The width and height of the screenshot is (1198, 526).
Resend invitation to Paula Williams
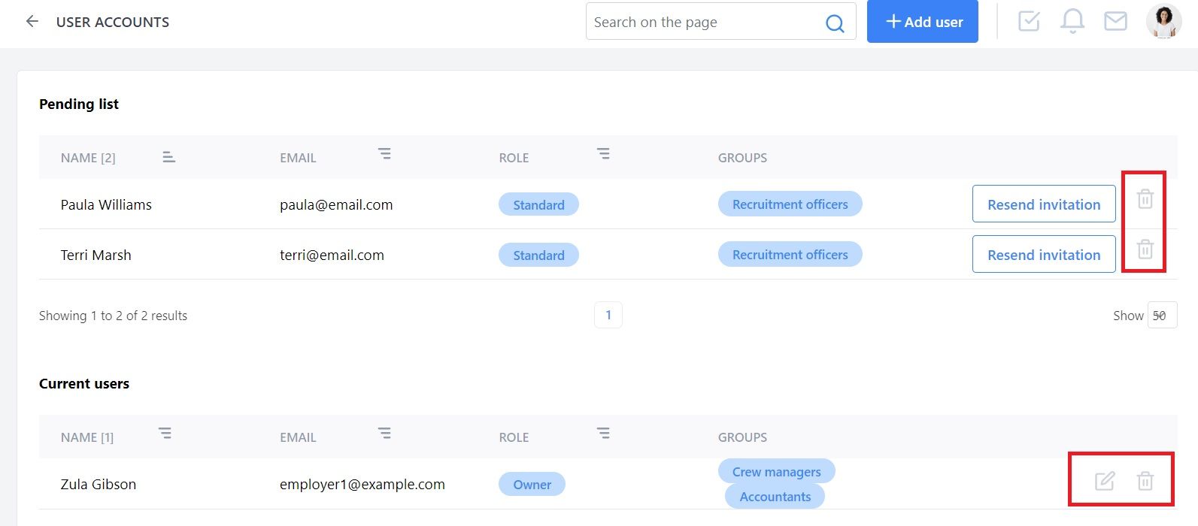pos(1044,204)
